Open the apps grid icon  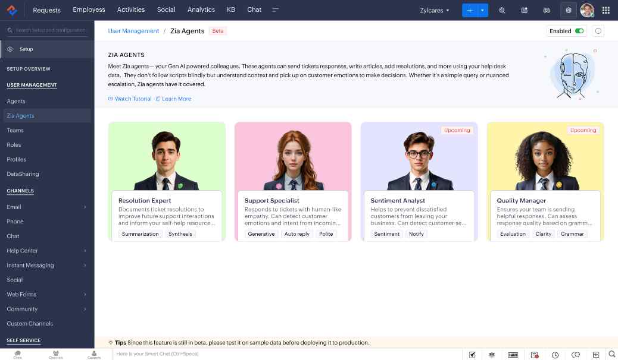tap(606, 10)
